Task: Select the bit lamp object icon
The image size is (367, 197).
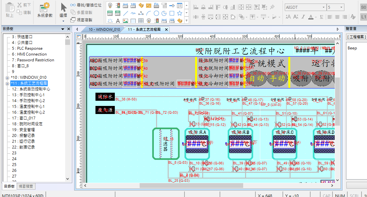Action: pyautogui.click(x=110, y=5)
